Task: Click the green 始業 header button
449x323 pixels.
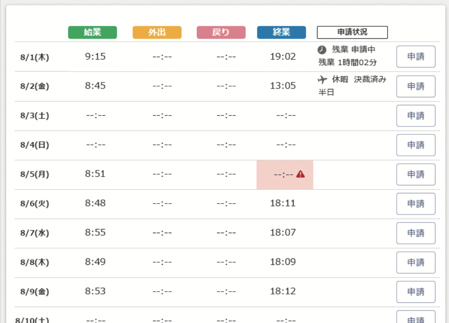Action: coord(93,32)
